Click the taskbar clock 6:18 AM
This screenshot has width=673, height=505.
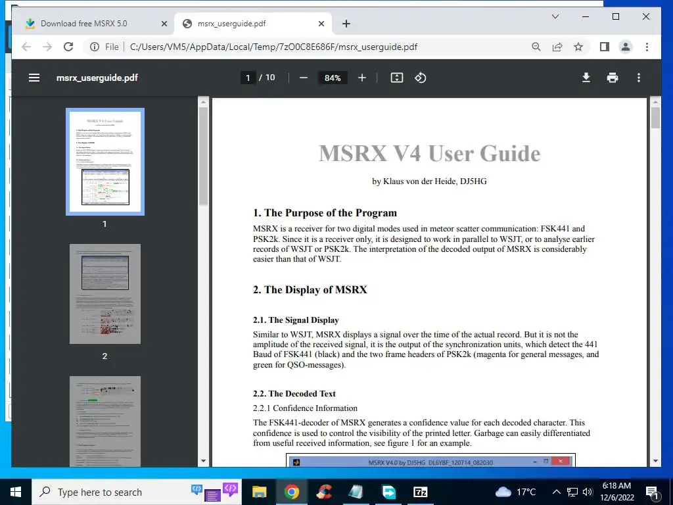(x=616, y=492)
